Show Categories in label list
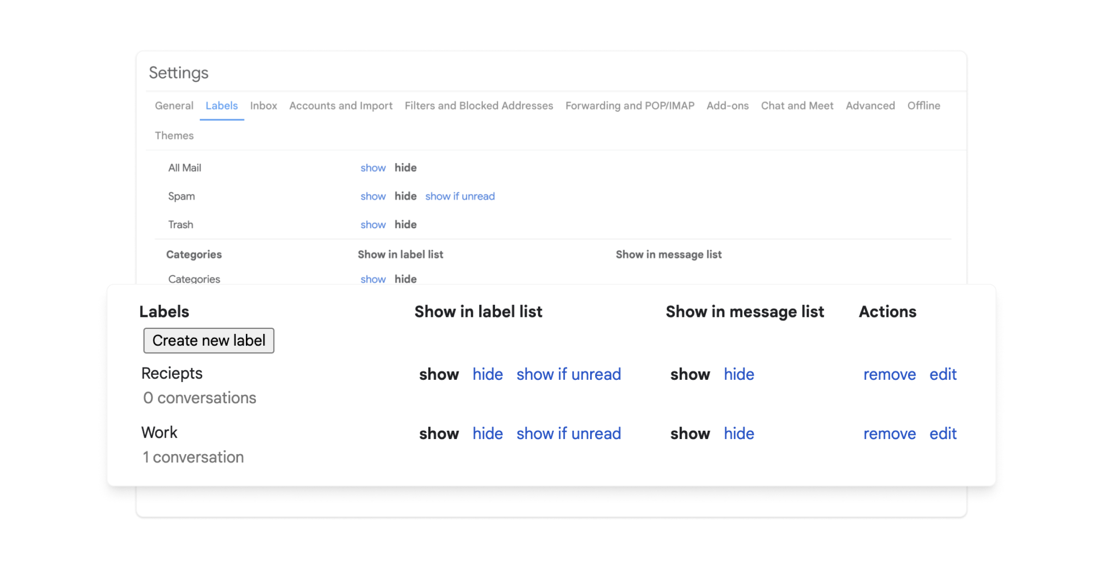 pyautogui.click(x=373, y=279)
